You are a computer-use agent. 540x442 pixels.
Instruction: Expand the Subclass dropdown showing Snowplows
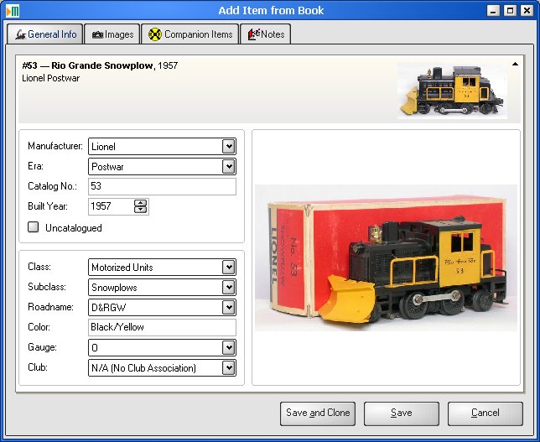(229, 288)
